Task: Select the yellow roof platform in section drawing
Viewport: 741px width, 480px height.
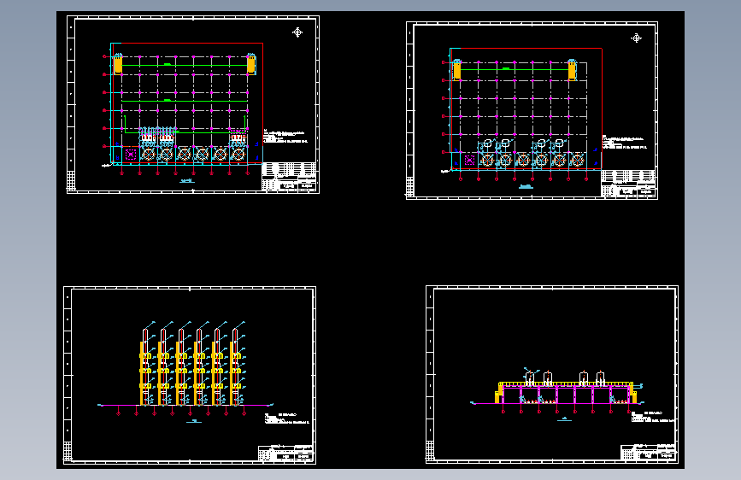Action: (566, 384)
